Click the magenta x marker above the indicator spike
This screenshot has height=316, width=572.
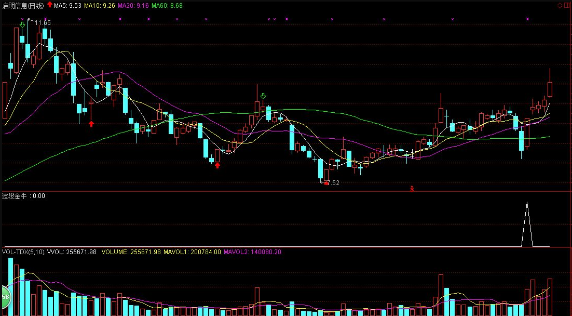527,19
